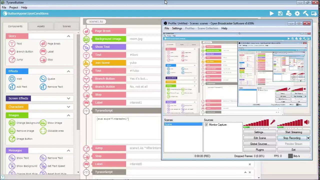Pick the Wait effect component

pos(15,79)
